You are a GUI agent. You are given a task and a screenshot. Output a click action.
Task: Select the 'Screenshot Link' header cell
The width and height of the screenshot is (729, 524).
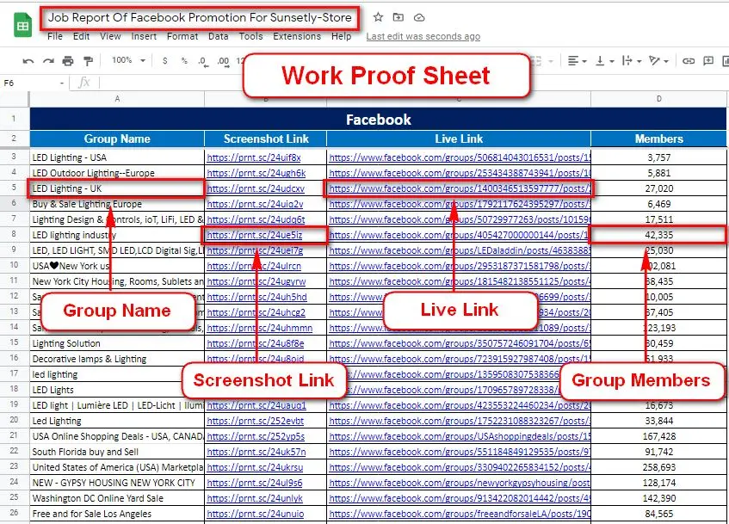(266, 139)
